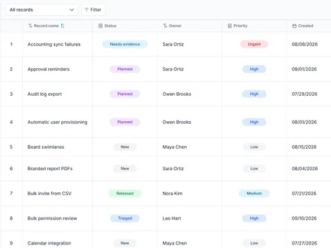Click Low priority for Board swimlanes
The height and width of the screenshot is (248, 331).
tap(254, 147)
